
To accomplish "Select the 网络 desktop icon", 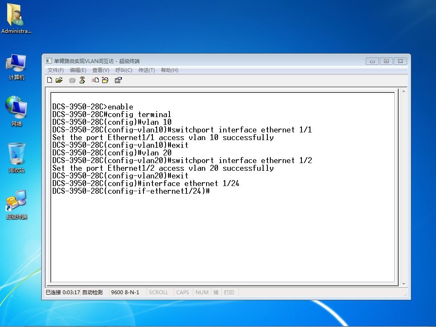I will (17, 111).
